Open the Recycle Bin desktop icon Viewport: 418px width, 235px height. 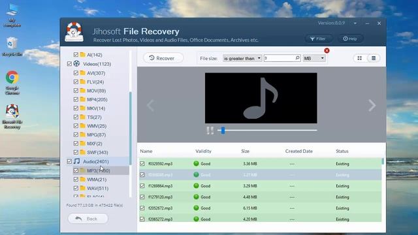[12, 46]
